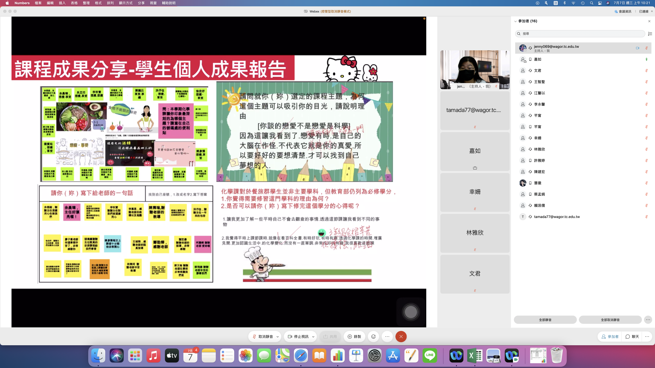Open LINE app in the Dock
The width and height of the screenshot is (655, 368).
pyautogui.click(x=430, y=355)
